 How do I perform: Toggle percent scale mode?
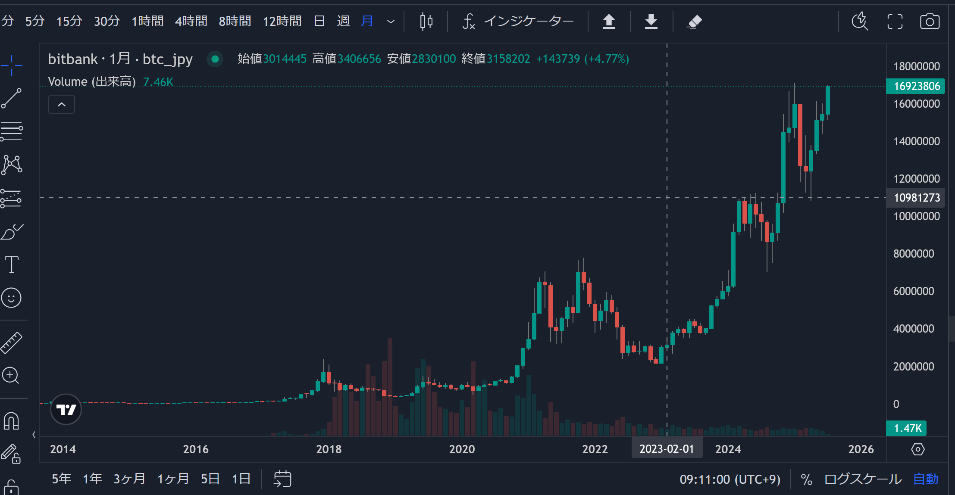[x=806, y=479]
